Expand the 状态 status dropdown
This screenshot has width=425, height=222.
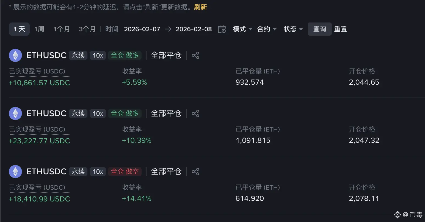[x=293, y=29]
